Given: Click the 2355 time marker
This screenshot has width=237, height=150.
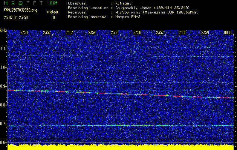Looking at the screenshot, I should click(x=115, y=33).
